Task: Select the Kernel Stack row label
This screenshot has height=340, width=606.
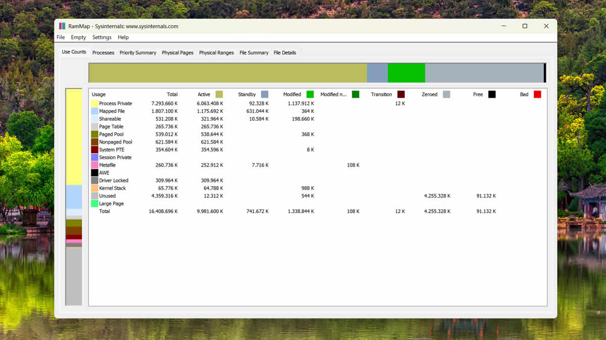Action: click(x=113, y=188)
